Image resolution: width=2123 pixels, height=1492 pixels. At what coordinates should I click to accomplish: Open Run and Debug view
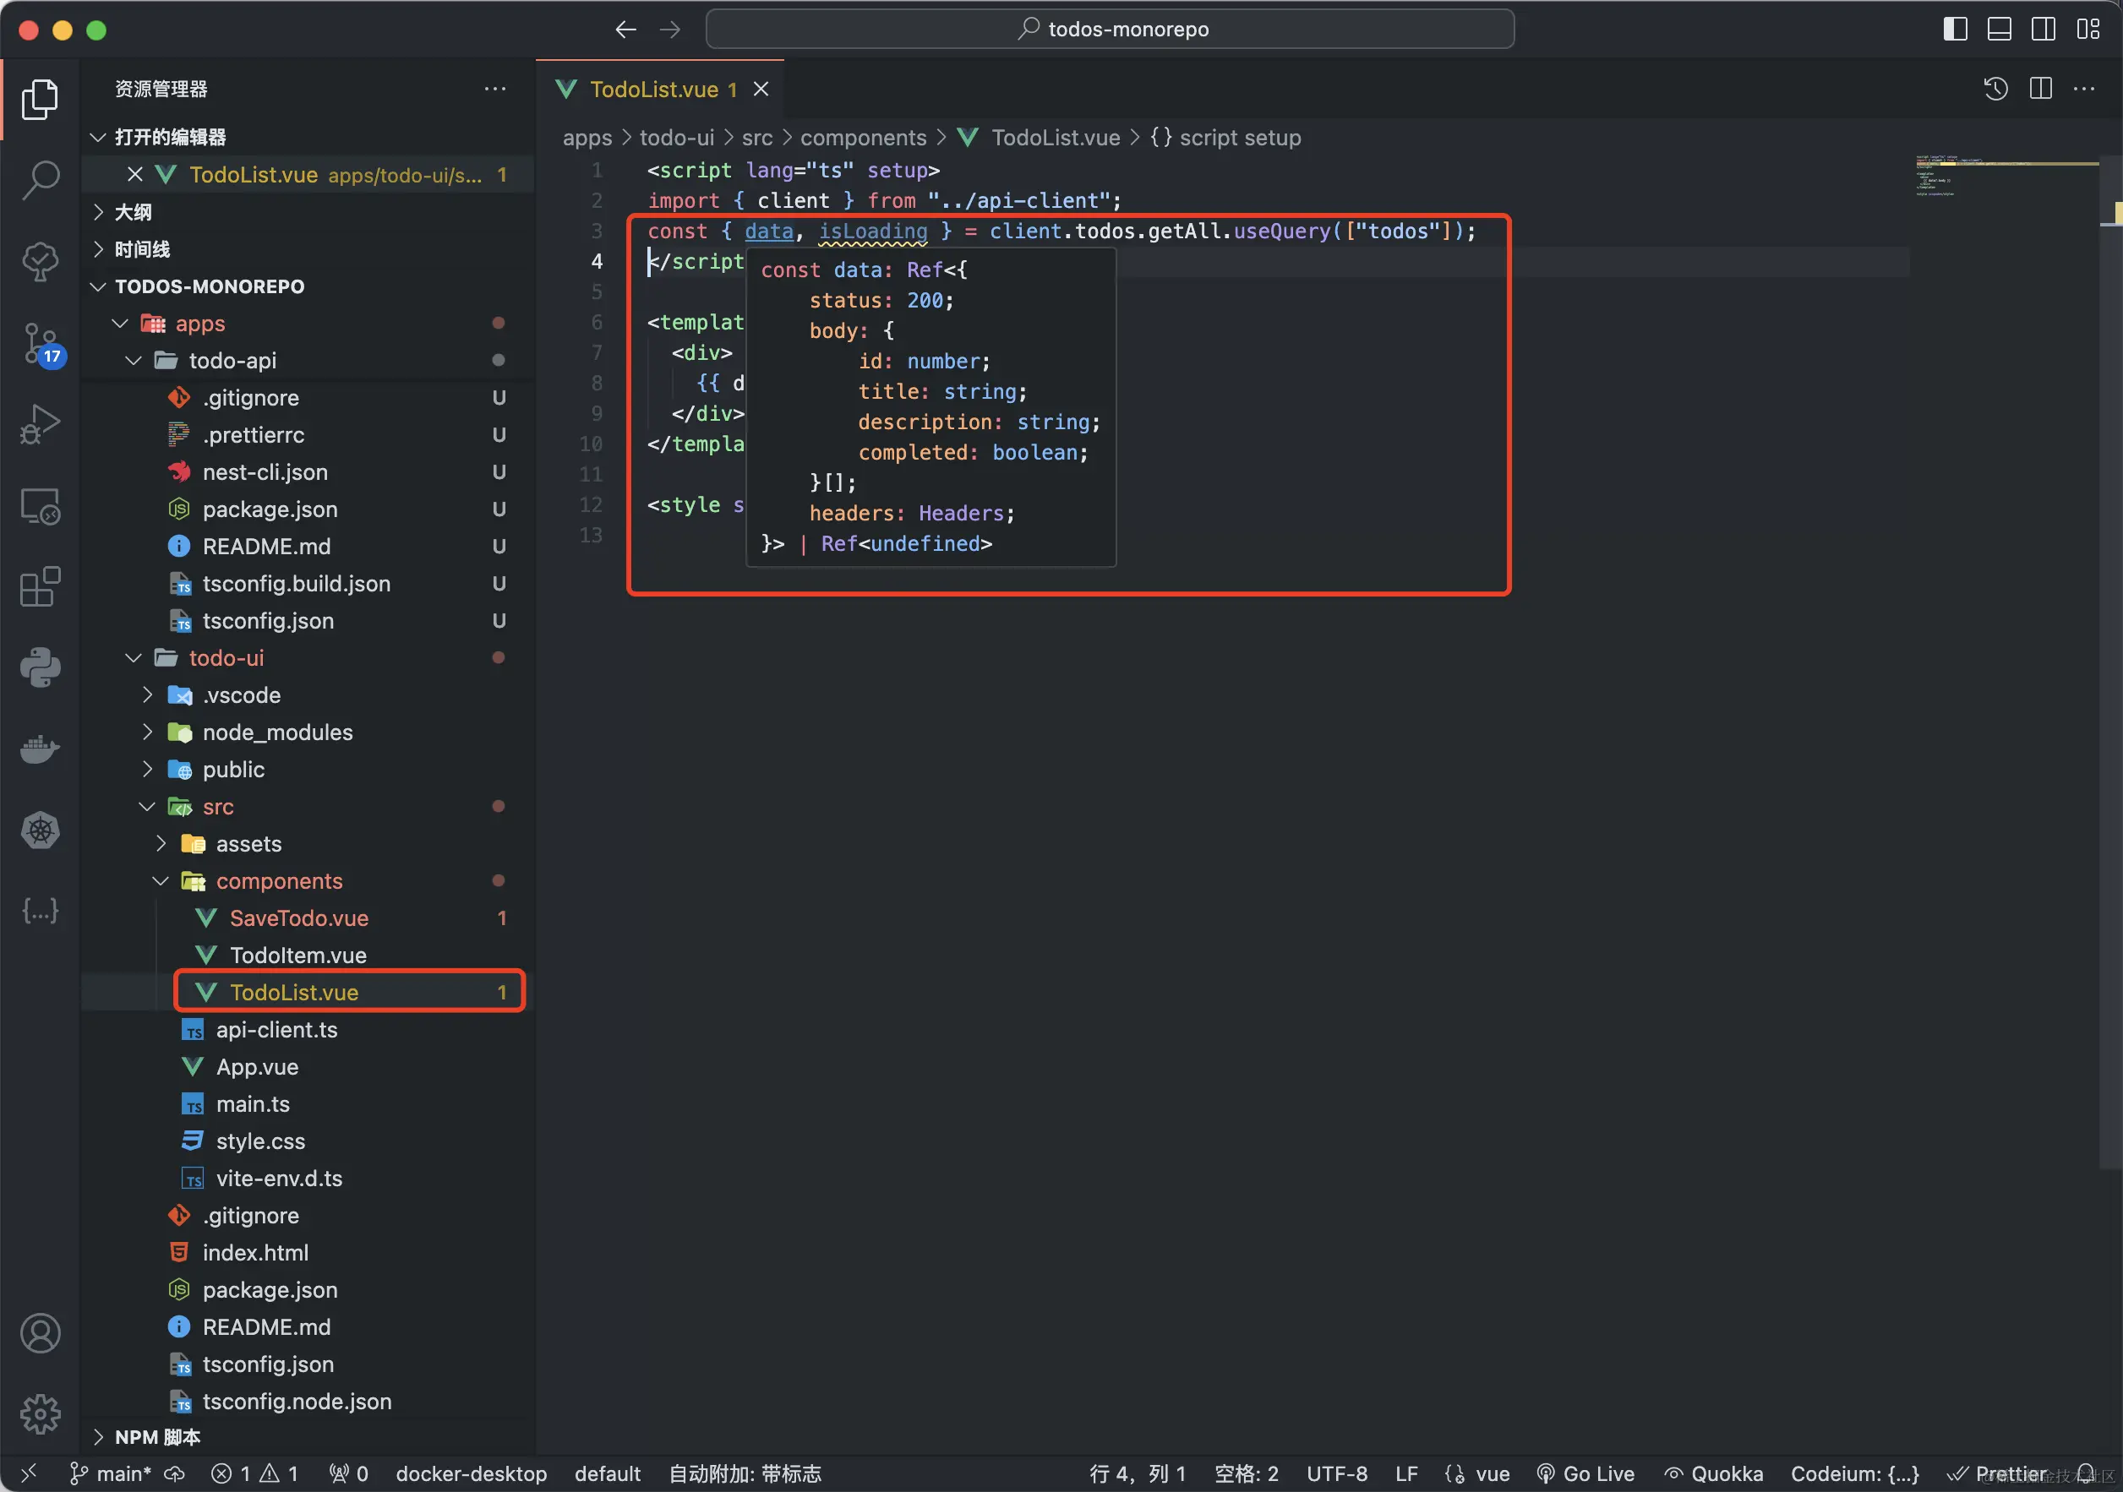click(x=40, y=424)
